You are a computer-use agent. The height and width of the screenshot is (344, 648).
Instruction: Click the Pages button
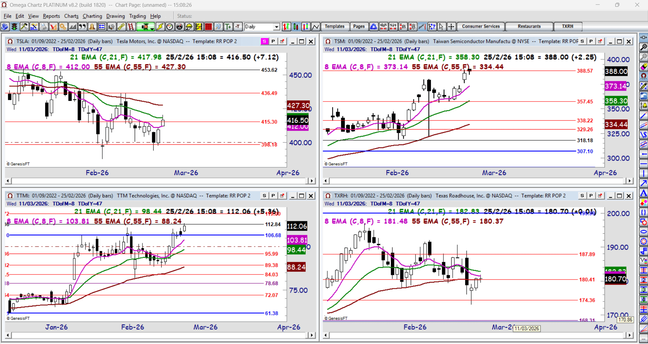point(359,27)
